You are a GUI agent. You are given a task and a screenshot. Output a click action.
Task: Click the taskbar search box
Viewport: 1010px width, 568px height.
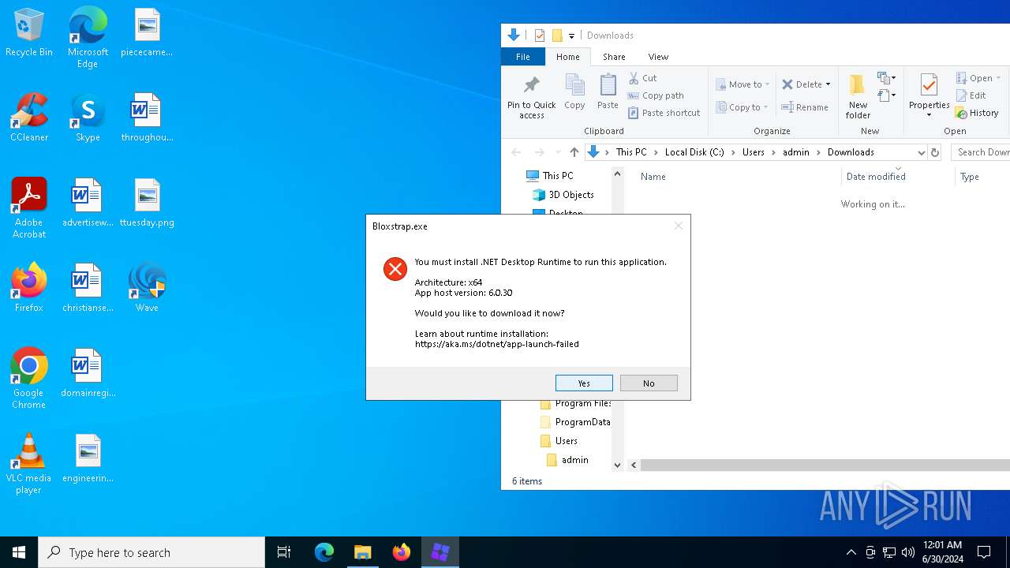(x=151, y=552)
